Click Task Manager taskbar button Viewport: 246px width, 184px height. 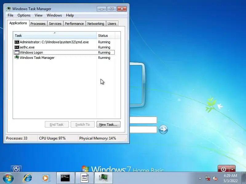click(104, 178)
